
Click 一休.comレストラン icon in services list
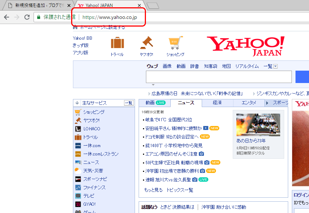(78, 154)
